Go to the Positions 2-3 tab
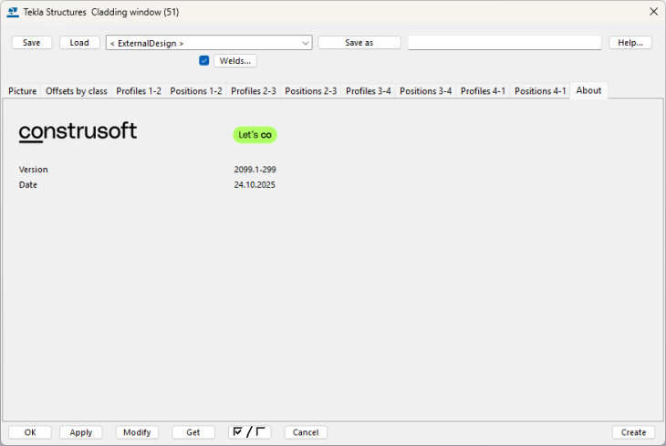The image size is (666, 446). [x=310, y=91]
